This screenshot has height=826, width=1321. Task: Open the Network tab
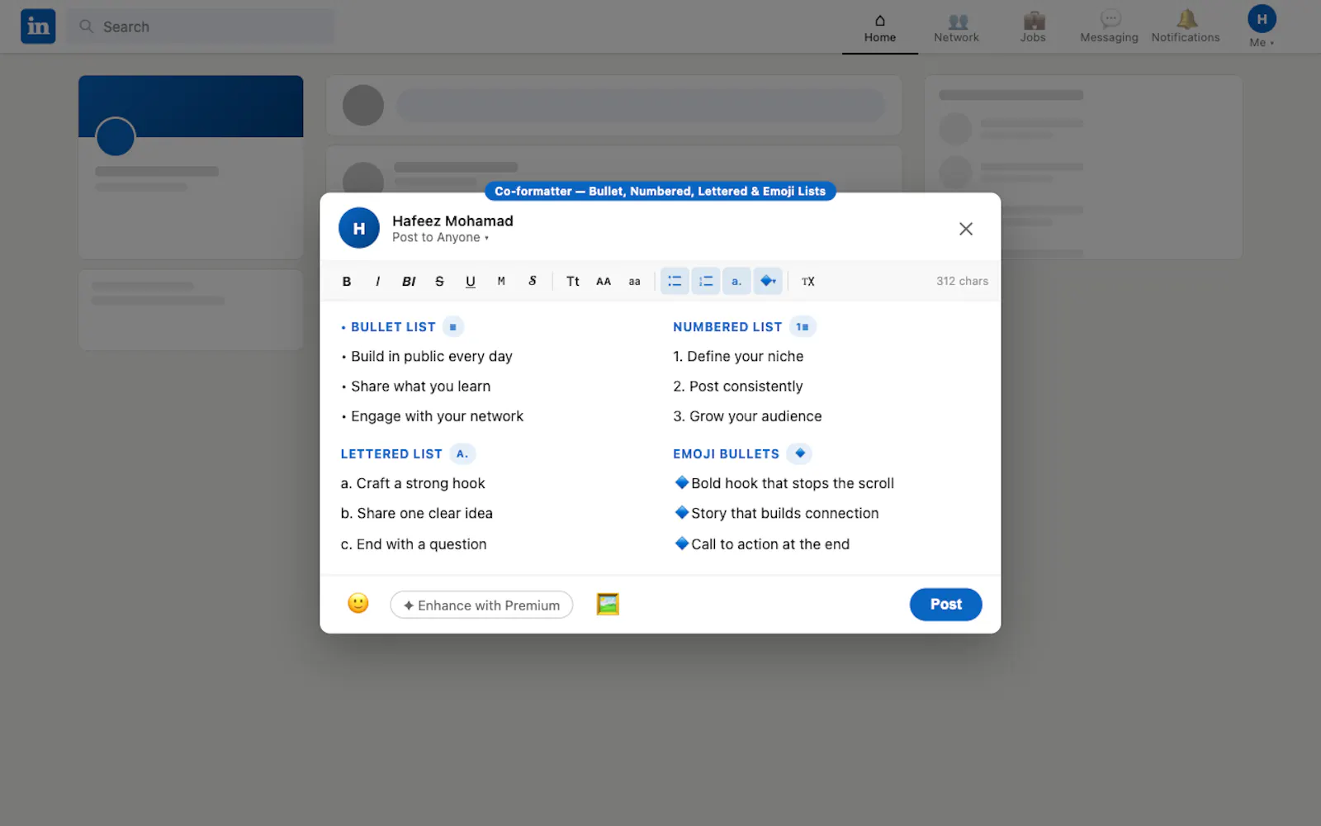[x=956, y=27]
